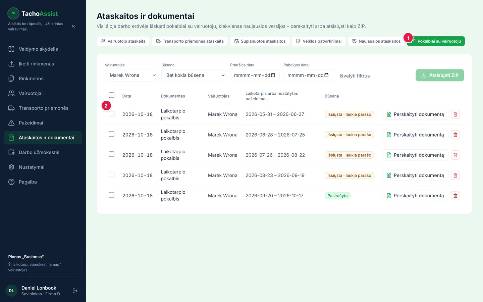This screenshot has height=302, width=483.
Task: Perskaityti dokumentą for 2026-05-31 – 2026-06-27
Action: point(415,114)
